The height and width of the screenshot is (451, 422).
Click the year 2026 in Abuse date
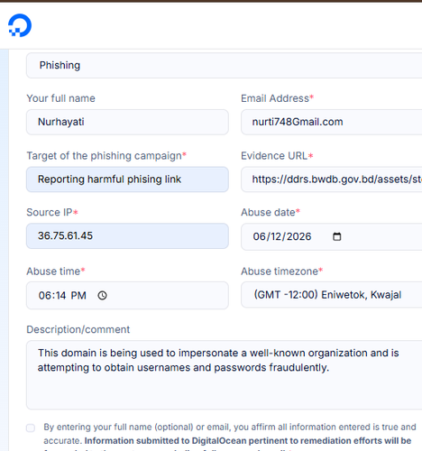[298, 236]
